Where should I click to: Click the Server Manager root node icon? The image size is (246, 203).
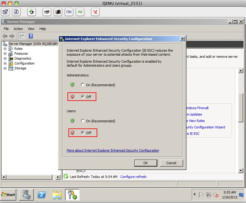click(x=5, y=44)
